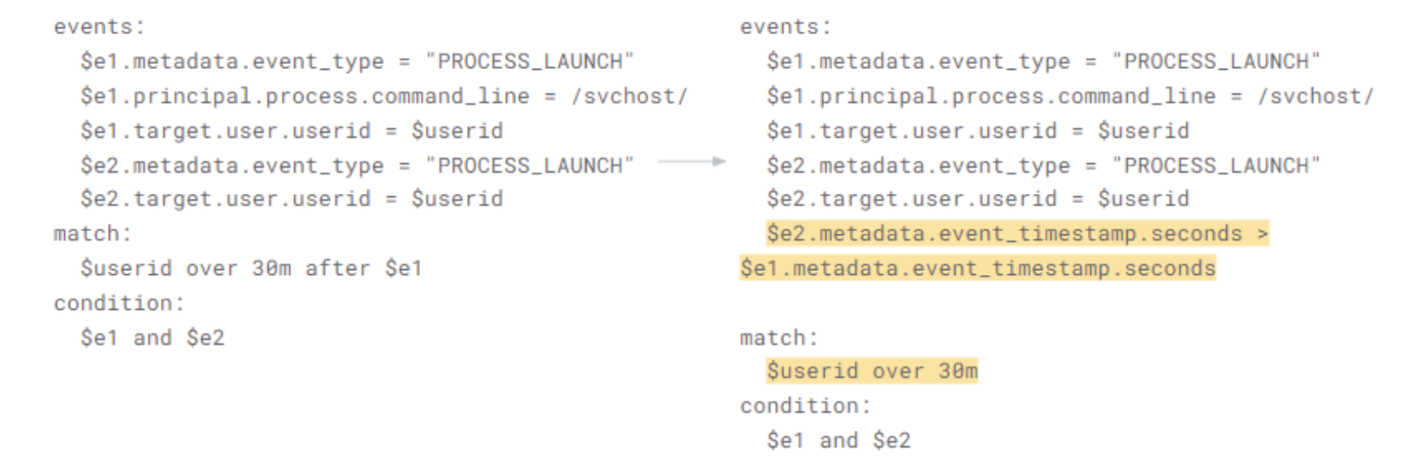Click the arrow between the code blocks

click(x=691, y=161)
